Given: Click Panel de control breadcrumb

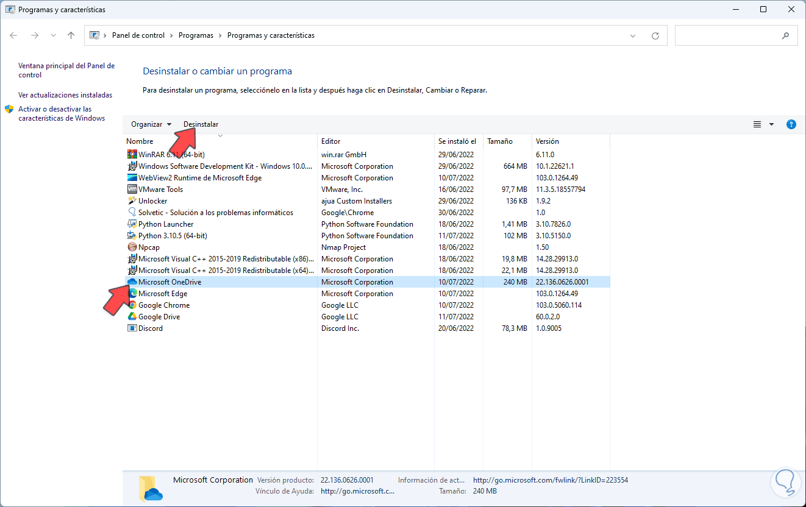Looking at the screenshot, I should [138, 35].
